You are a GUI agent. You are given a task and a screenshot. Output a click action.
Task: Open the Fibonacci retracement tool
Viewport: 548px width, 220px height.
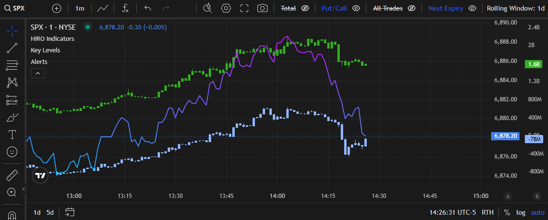pos(12,65)
